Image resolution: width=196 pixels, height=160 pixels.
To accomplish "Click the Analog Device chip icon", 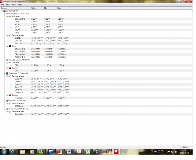I will (7, 60).
